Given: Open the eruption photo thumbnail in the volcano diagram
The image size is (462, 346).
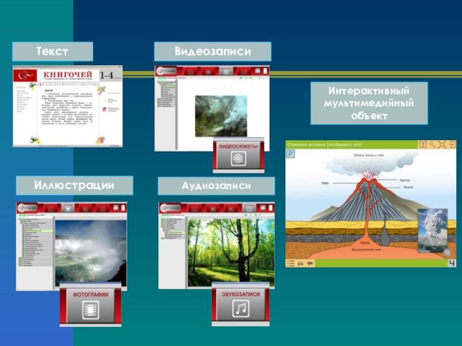Looking at the screenshot, I should (x=432, y=230).
